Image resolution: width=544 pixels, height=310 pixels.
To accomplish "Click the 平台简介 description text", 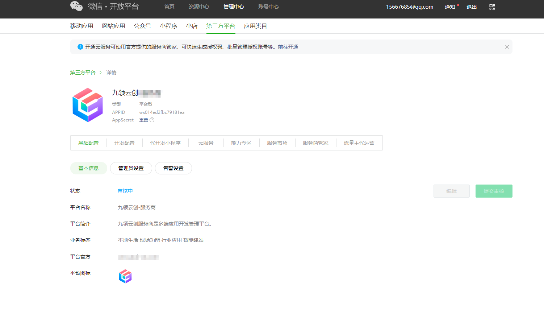I will pos(165,224).
